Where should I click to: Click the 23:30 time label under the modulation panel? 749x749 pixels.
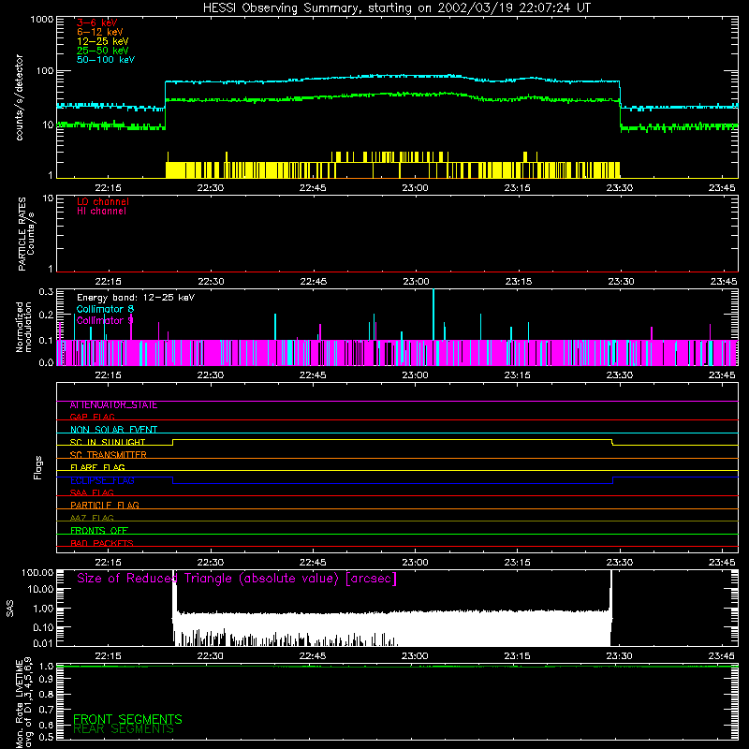click(620, 375)
